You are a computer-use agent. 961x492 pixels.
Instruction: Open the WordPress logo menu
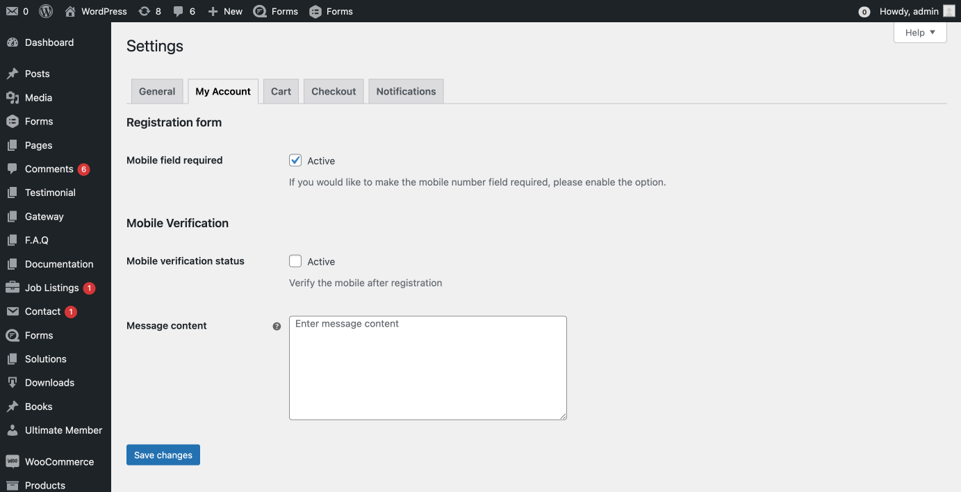tap(46, 11)
